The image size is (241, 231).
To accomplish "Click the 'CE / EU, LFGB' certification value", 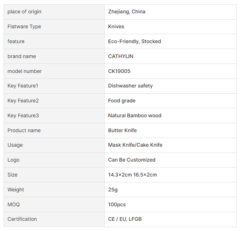I will click(125, 219).
